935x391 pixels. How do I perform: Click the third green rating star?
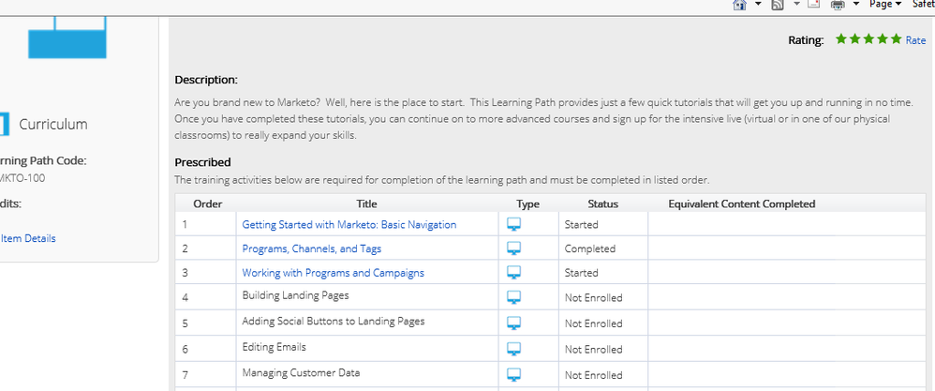[868, 39]
